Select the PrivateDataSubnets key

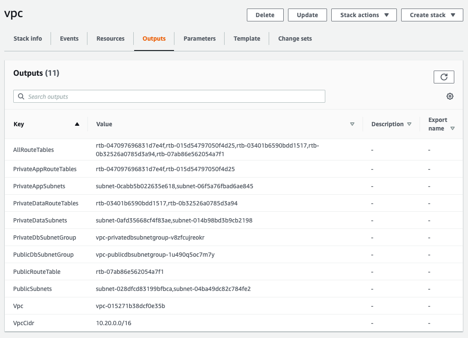[40, 220]
